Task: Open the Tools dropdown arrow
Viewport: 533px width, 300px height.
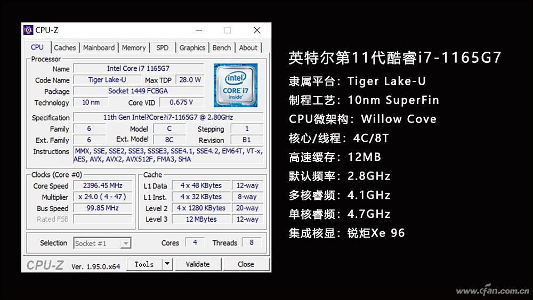Action: point(167,264)
